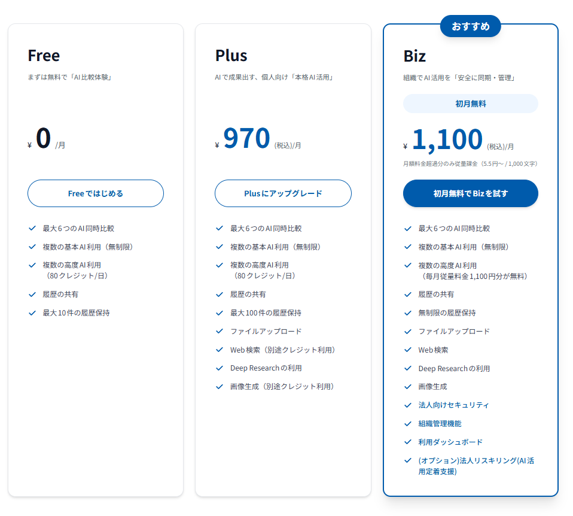Click checkmark next to Plus ファイルアップロード
Image resolution: width=573 pixels, height=516 pixels.
point(220,331)
